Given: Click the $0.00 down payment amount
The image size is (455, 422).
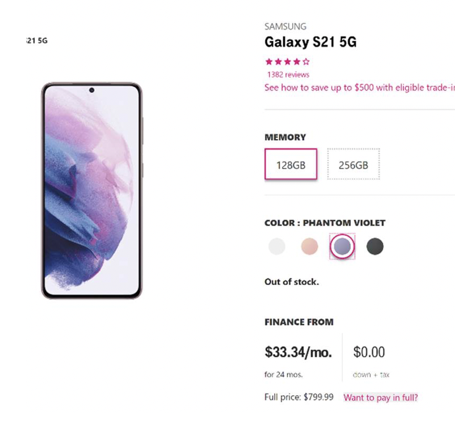Looking at the screenshot, I should [x=369, y=353].
